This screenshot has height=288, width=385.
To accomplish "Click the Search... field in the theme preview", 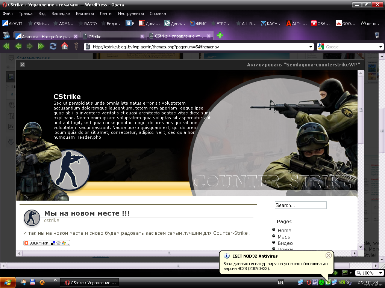I will [x=300, y=205].
